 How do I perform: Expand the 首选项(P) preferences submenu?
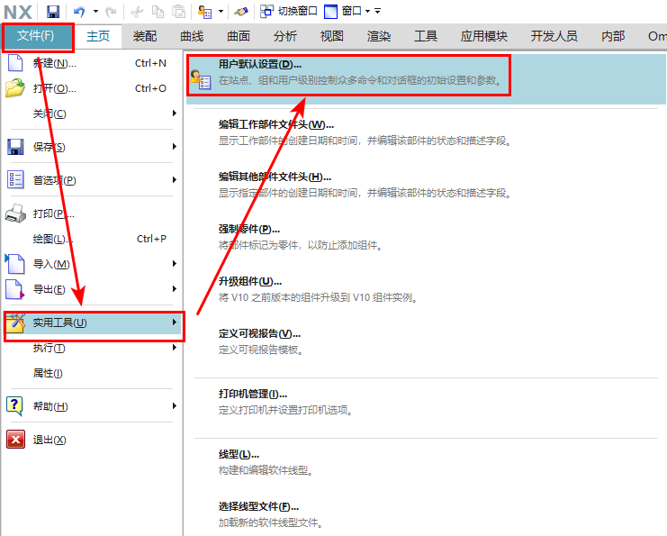pyautogui.click(x=92, y=180)
